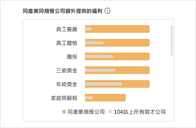The image size is (196, 128).
Task: Click the orange bar for 三節獎金
Action: [117, 70]
